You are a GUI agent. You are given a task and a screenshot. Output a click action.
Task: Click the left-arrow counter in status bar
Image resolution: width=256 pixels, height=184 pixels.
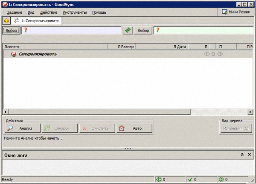click(x=170, y=180)
